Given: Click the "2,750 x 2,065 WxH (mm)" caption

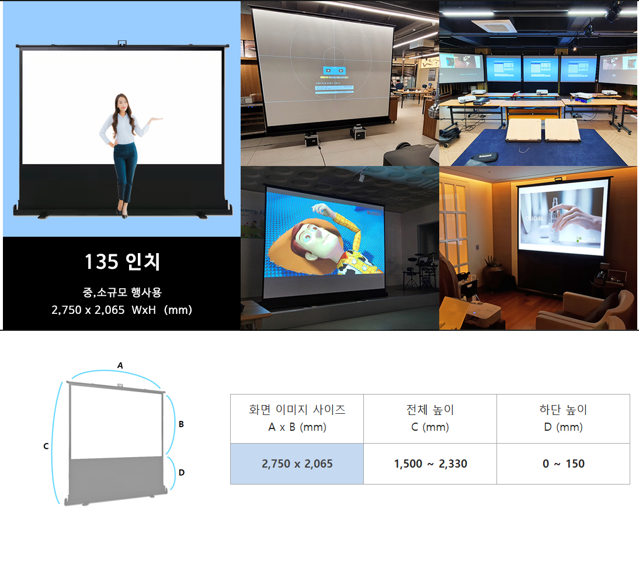Looking at the screenshot, I should 121,310.
